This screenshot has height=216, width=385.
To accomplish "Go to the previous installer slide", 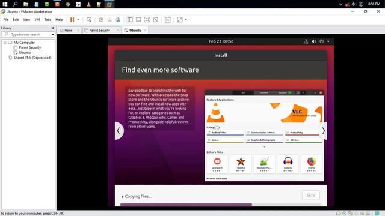I will (119, 131).
